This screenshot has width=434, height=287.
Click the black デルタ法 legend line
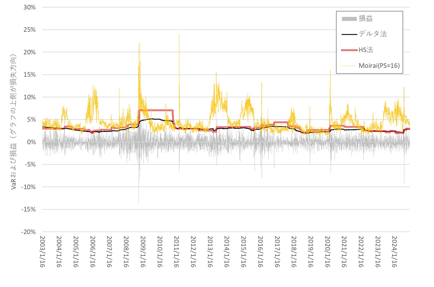coord(348,34)
